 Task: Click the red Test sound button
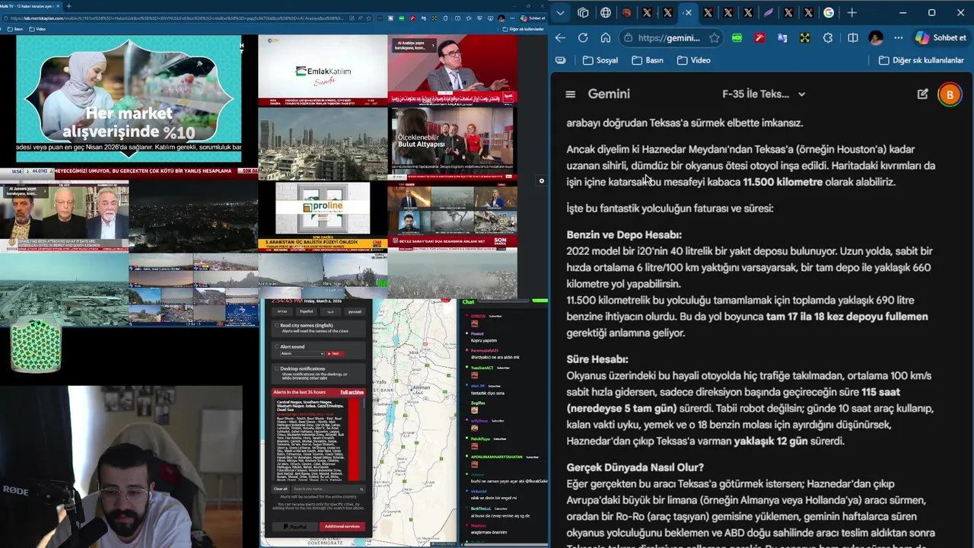[x=335, y=353]
